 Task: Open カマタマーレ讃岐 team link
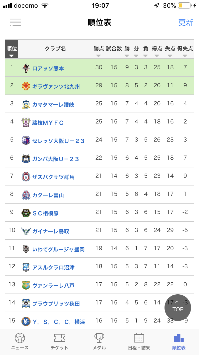point(53,105)
